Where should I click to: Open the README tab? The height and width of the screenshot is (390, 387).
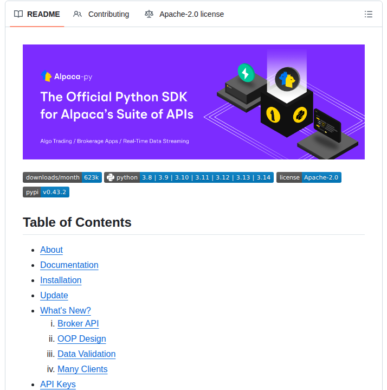[37, 14]
